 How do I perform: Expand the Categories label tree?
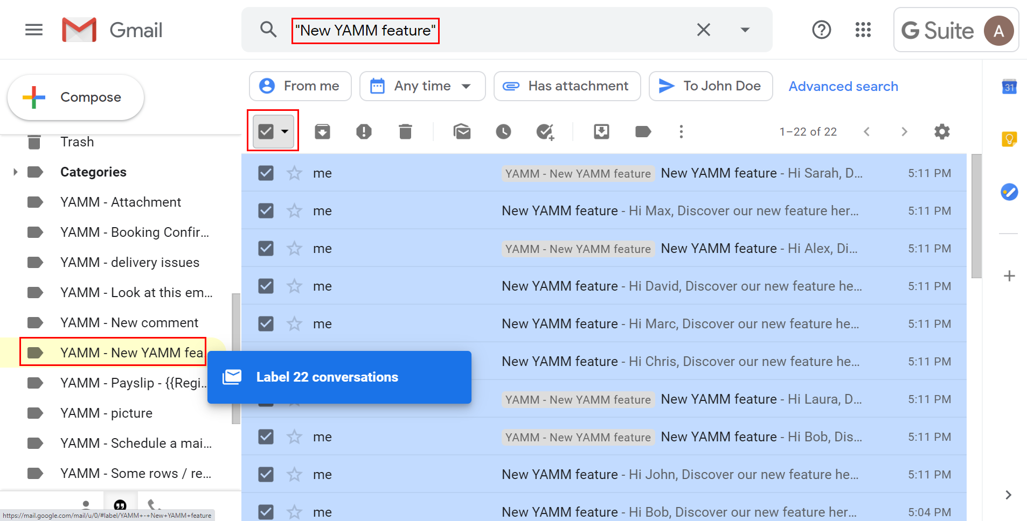pos(15,172)
